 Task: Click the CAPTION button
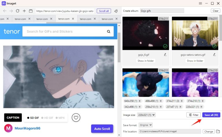(x=13, y=118)
